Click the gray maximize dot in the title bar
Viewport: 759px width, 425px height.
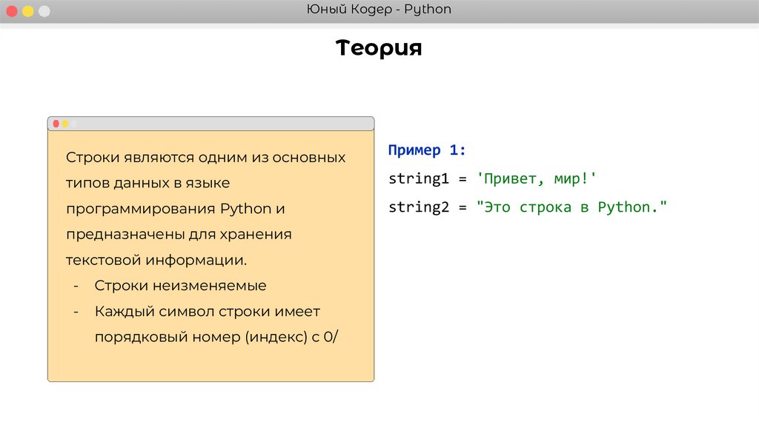click(44, 11)
